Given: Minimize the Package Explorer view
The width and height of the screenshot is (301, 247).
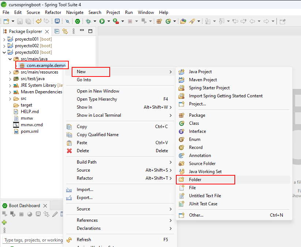Looking at the screenshot, I should tap(82, 30).
